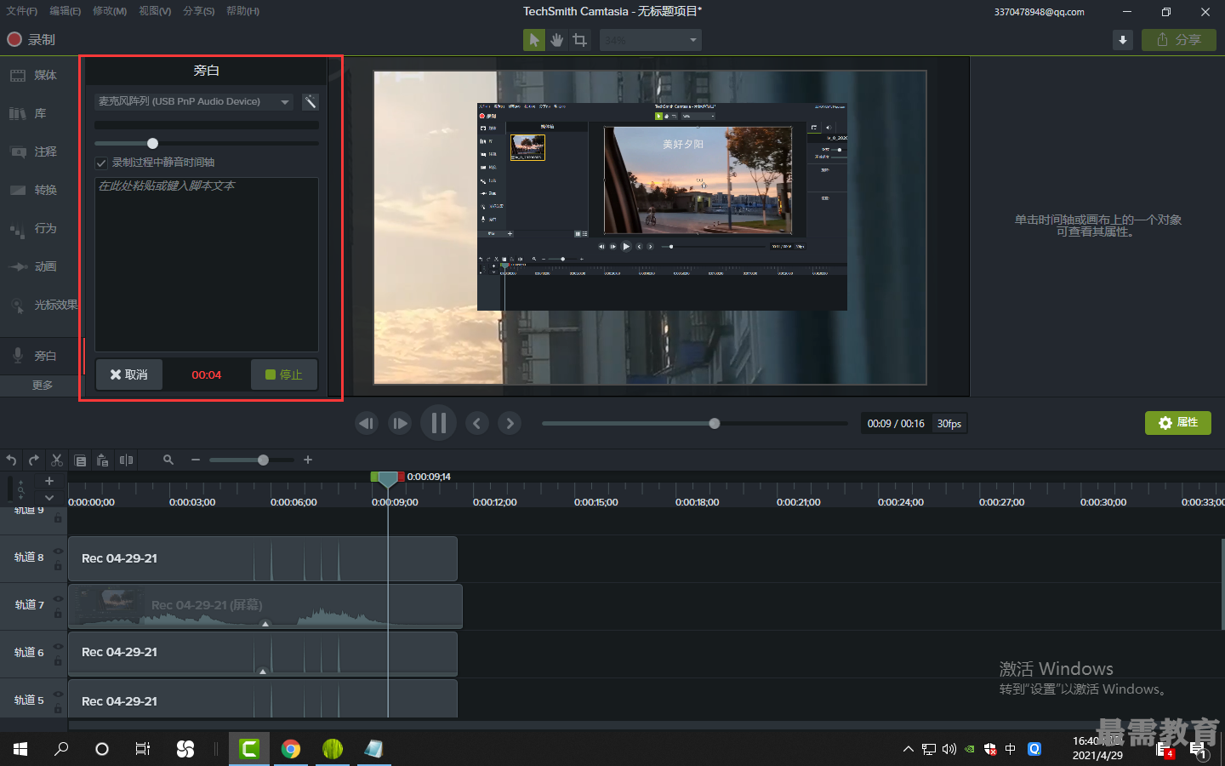Open the canvas zoom level dropdown

point(651,40)
